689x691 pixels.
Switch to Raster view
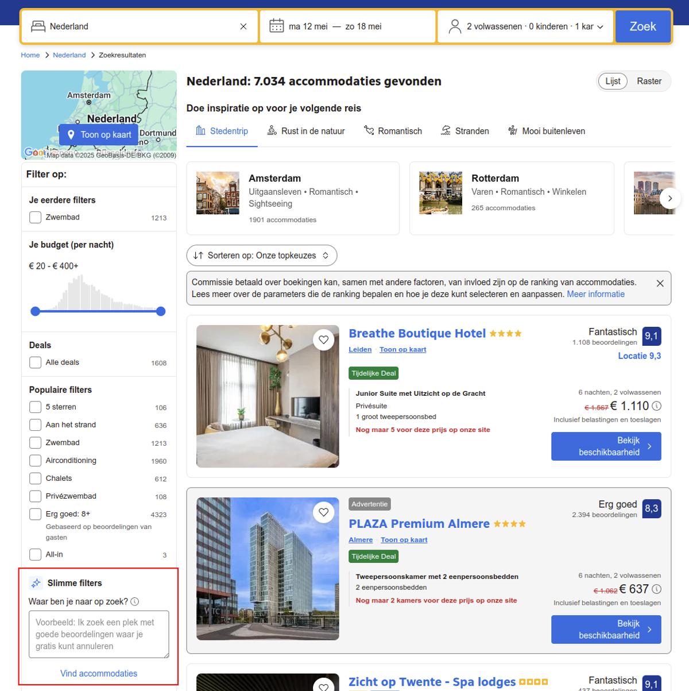click(x=649, y=81)
